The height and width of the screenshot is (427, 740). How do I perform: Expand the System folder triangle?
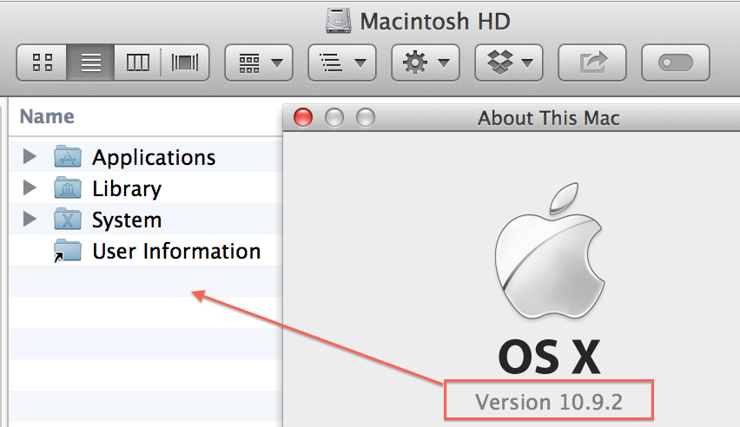[30, 219]
